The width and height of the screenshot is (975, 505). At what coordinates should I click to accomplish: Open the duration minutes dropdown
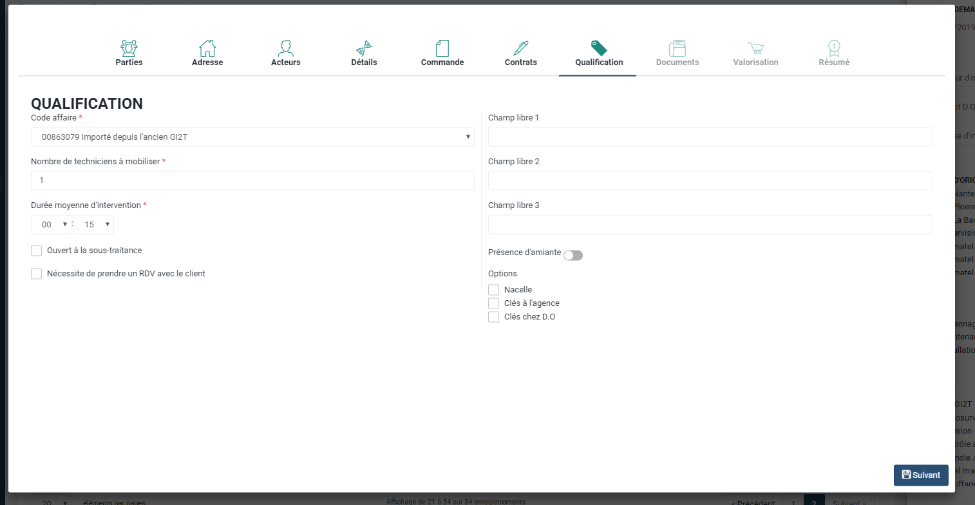point(94,225)
